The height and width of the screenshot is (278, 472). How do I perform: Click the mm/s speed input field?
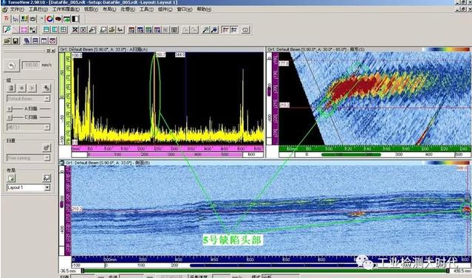(31, 65)
